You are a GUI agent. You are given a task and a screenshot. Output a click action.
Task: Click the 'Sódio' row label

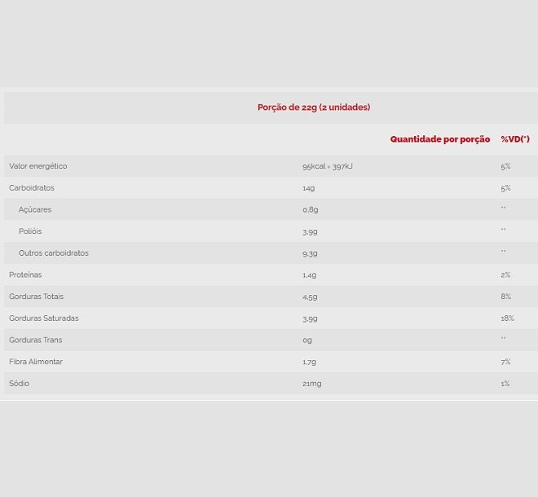point(20,384)
